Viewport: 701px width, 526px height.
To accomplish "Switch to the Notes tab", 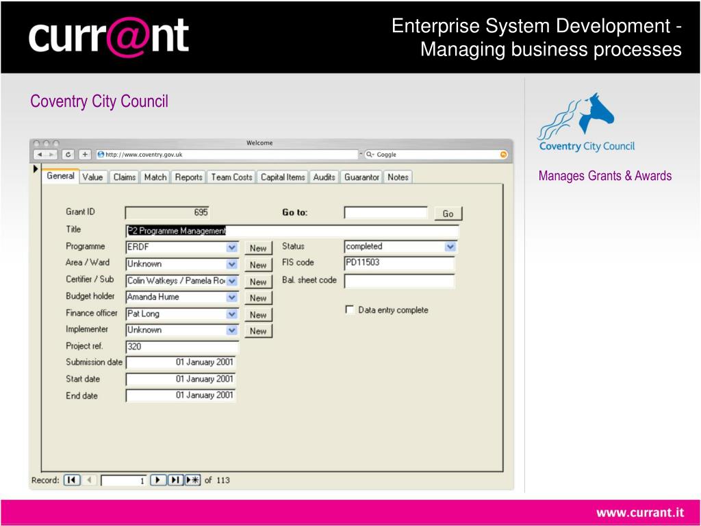I will [x=398, y=177].
